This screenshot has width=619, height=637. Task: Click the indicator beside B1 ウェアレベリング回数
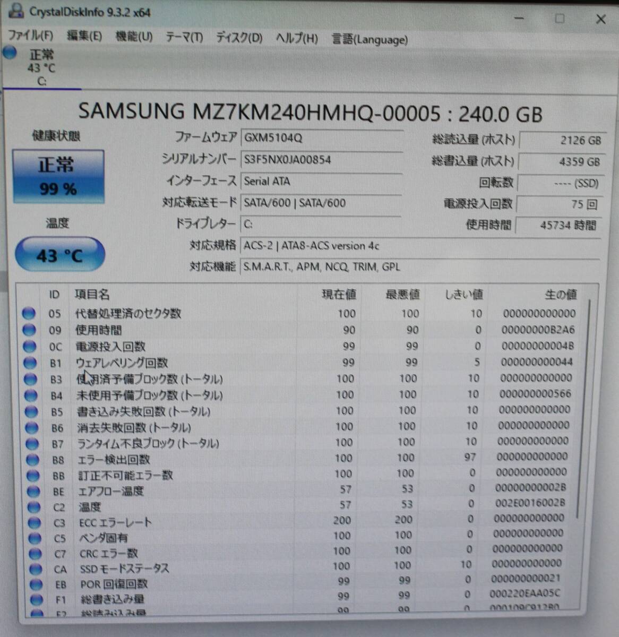[29, 363]
